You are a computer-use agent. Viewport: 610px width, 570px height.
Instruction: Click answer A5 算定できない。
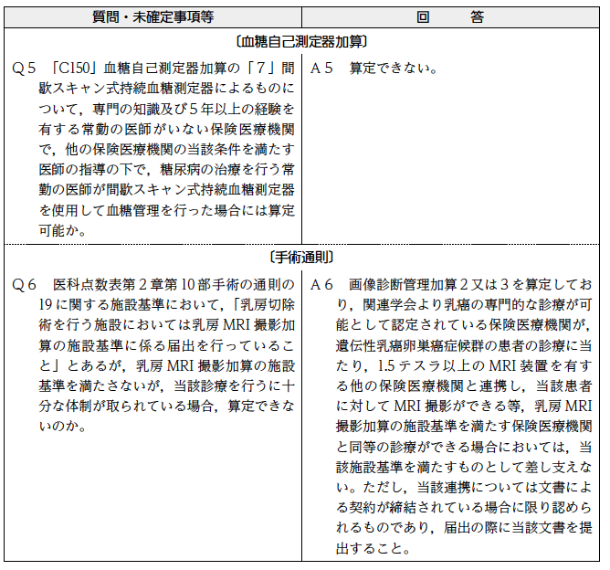click(x=374, y=69)
